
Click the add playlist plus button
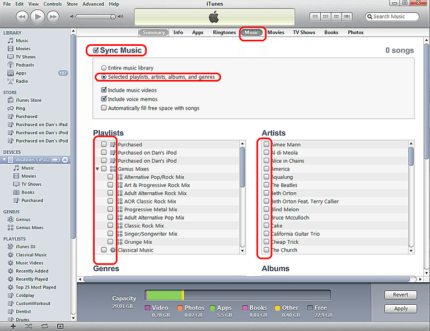[13, 326]
